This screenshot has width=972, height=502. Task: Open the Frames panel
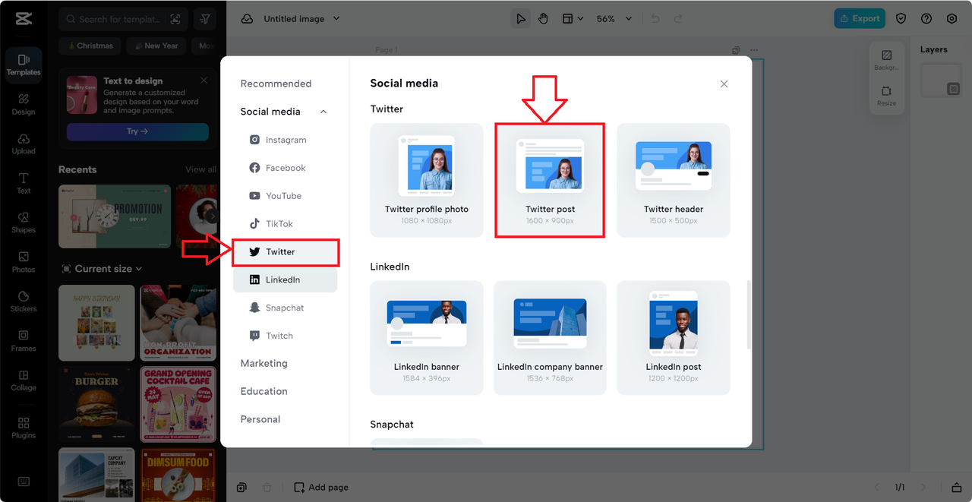[x=24, y=341]
